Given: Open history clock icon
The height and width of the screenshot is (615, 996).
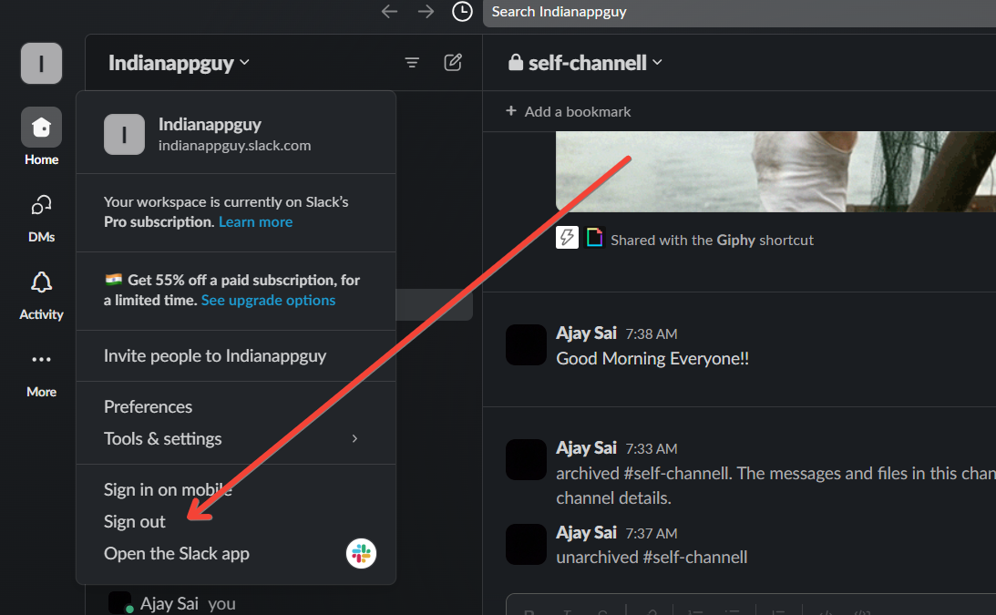Looking at the screenshot, I should [x=462, y=12].
